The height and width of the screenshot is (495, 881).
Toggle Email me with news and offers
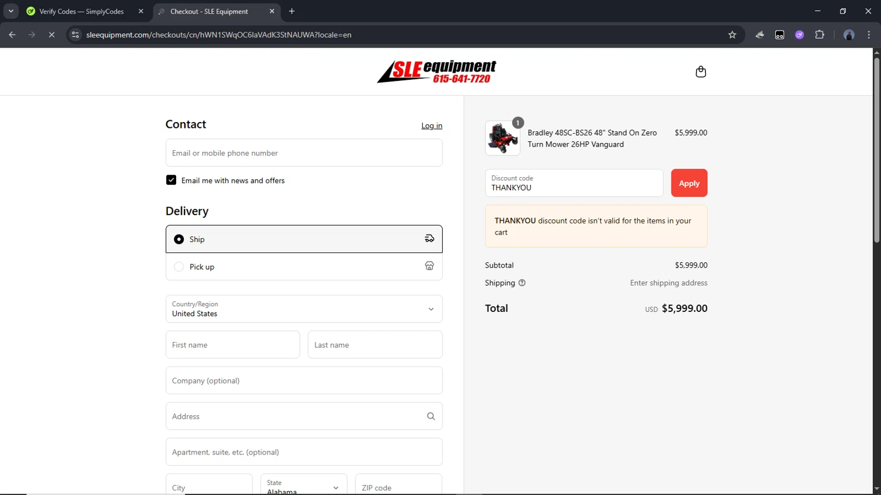click(x=171, y=180)
